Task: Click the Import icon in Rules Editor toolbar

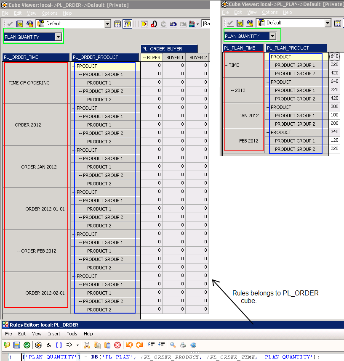Action: [x=7, y=345]
